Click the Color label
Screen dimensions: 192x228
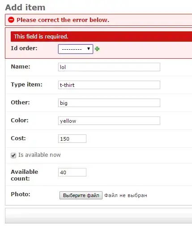pos(20,120)
